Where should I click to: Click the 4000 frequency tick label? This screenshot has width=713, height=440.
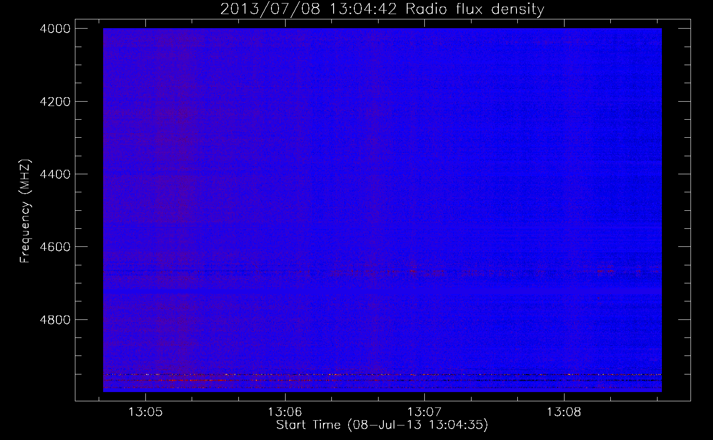(55, 29)
